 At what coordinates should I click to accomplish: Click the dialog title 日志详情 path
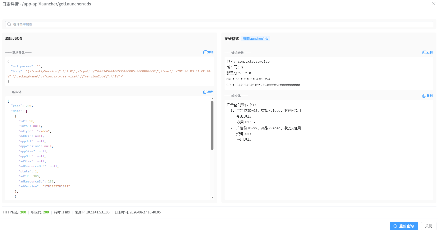(x=47, y=4)
